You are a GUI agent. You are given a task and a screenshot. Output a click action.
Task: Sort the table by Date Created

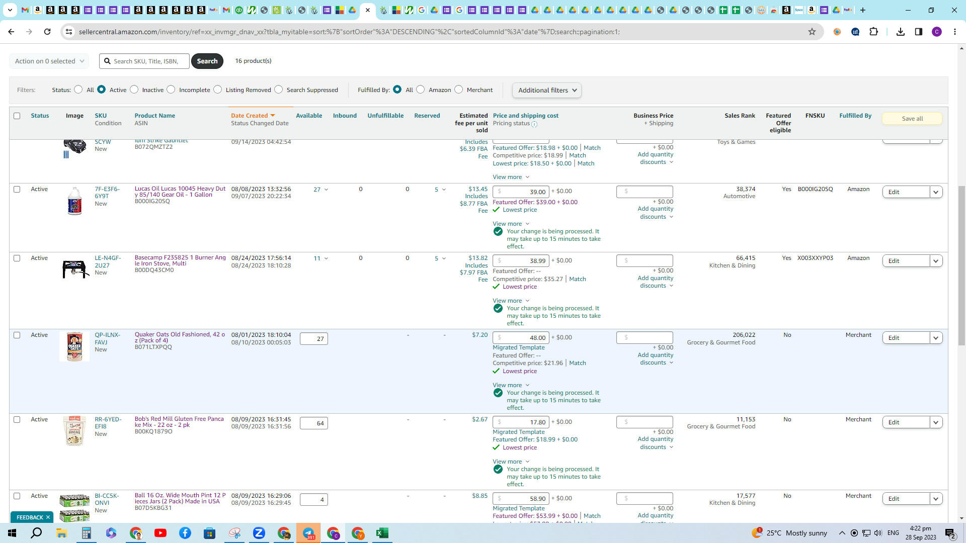253,116
